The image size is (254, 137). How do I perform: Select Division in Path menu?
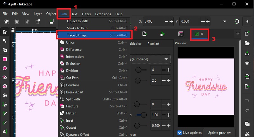coord(94,71)
